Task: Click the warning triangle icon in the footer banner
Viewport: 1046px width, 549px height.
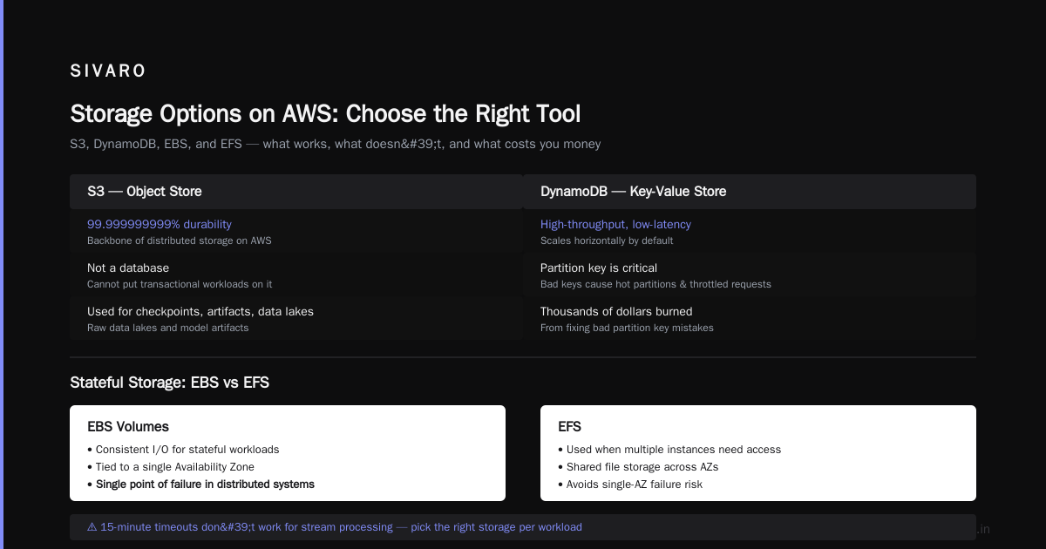Action: click(x=92, y=527)
